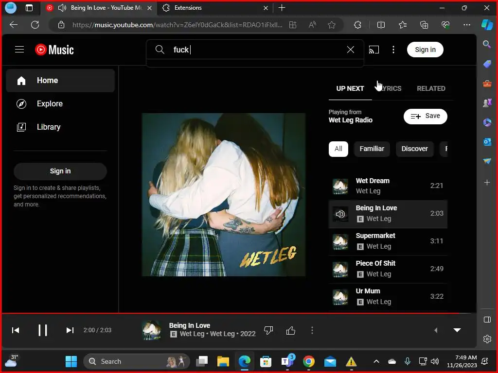This screenshot has height=373, width=498.
Task: Expand the volume controls arrow
Action: pos(436,330)
